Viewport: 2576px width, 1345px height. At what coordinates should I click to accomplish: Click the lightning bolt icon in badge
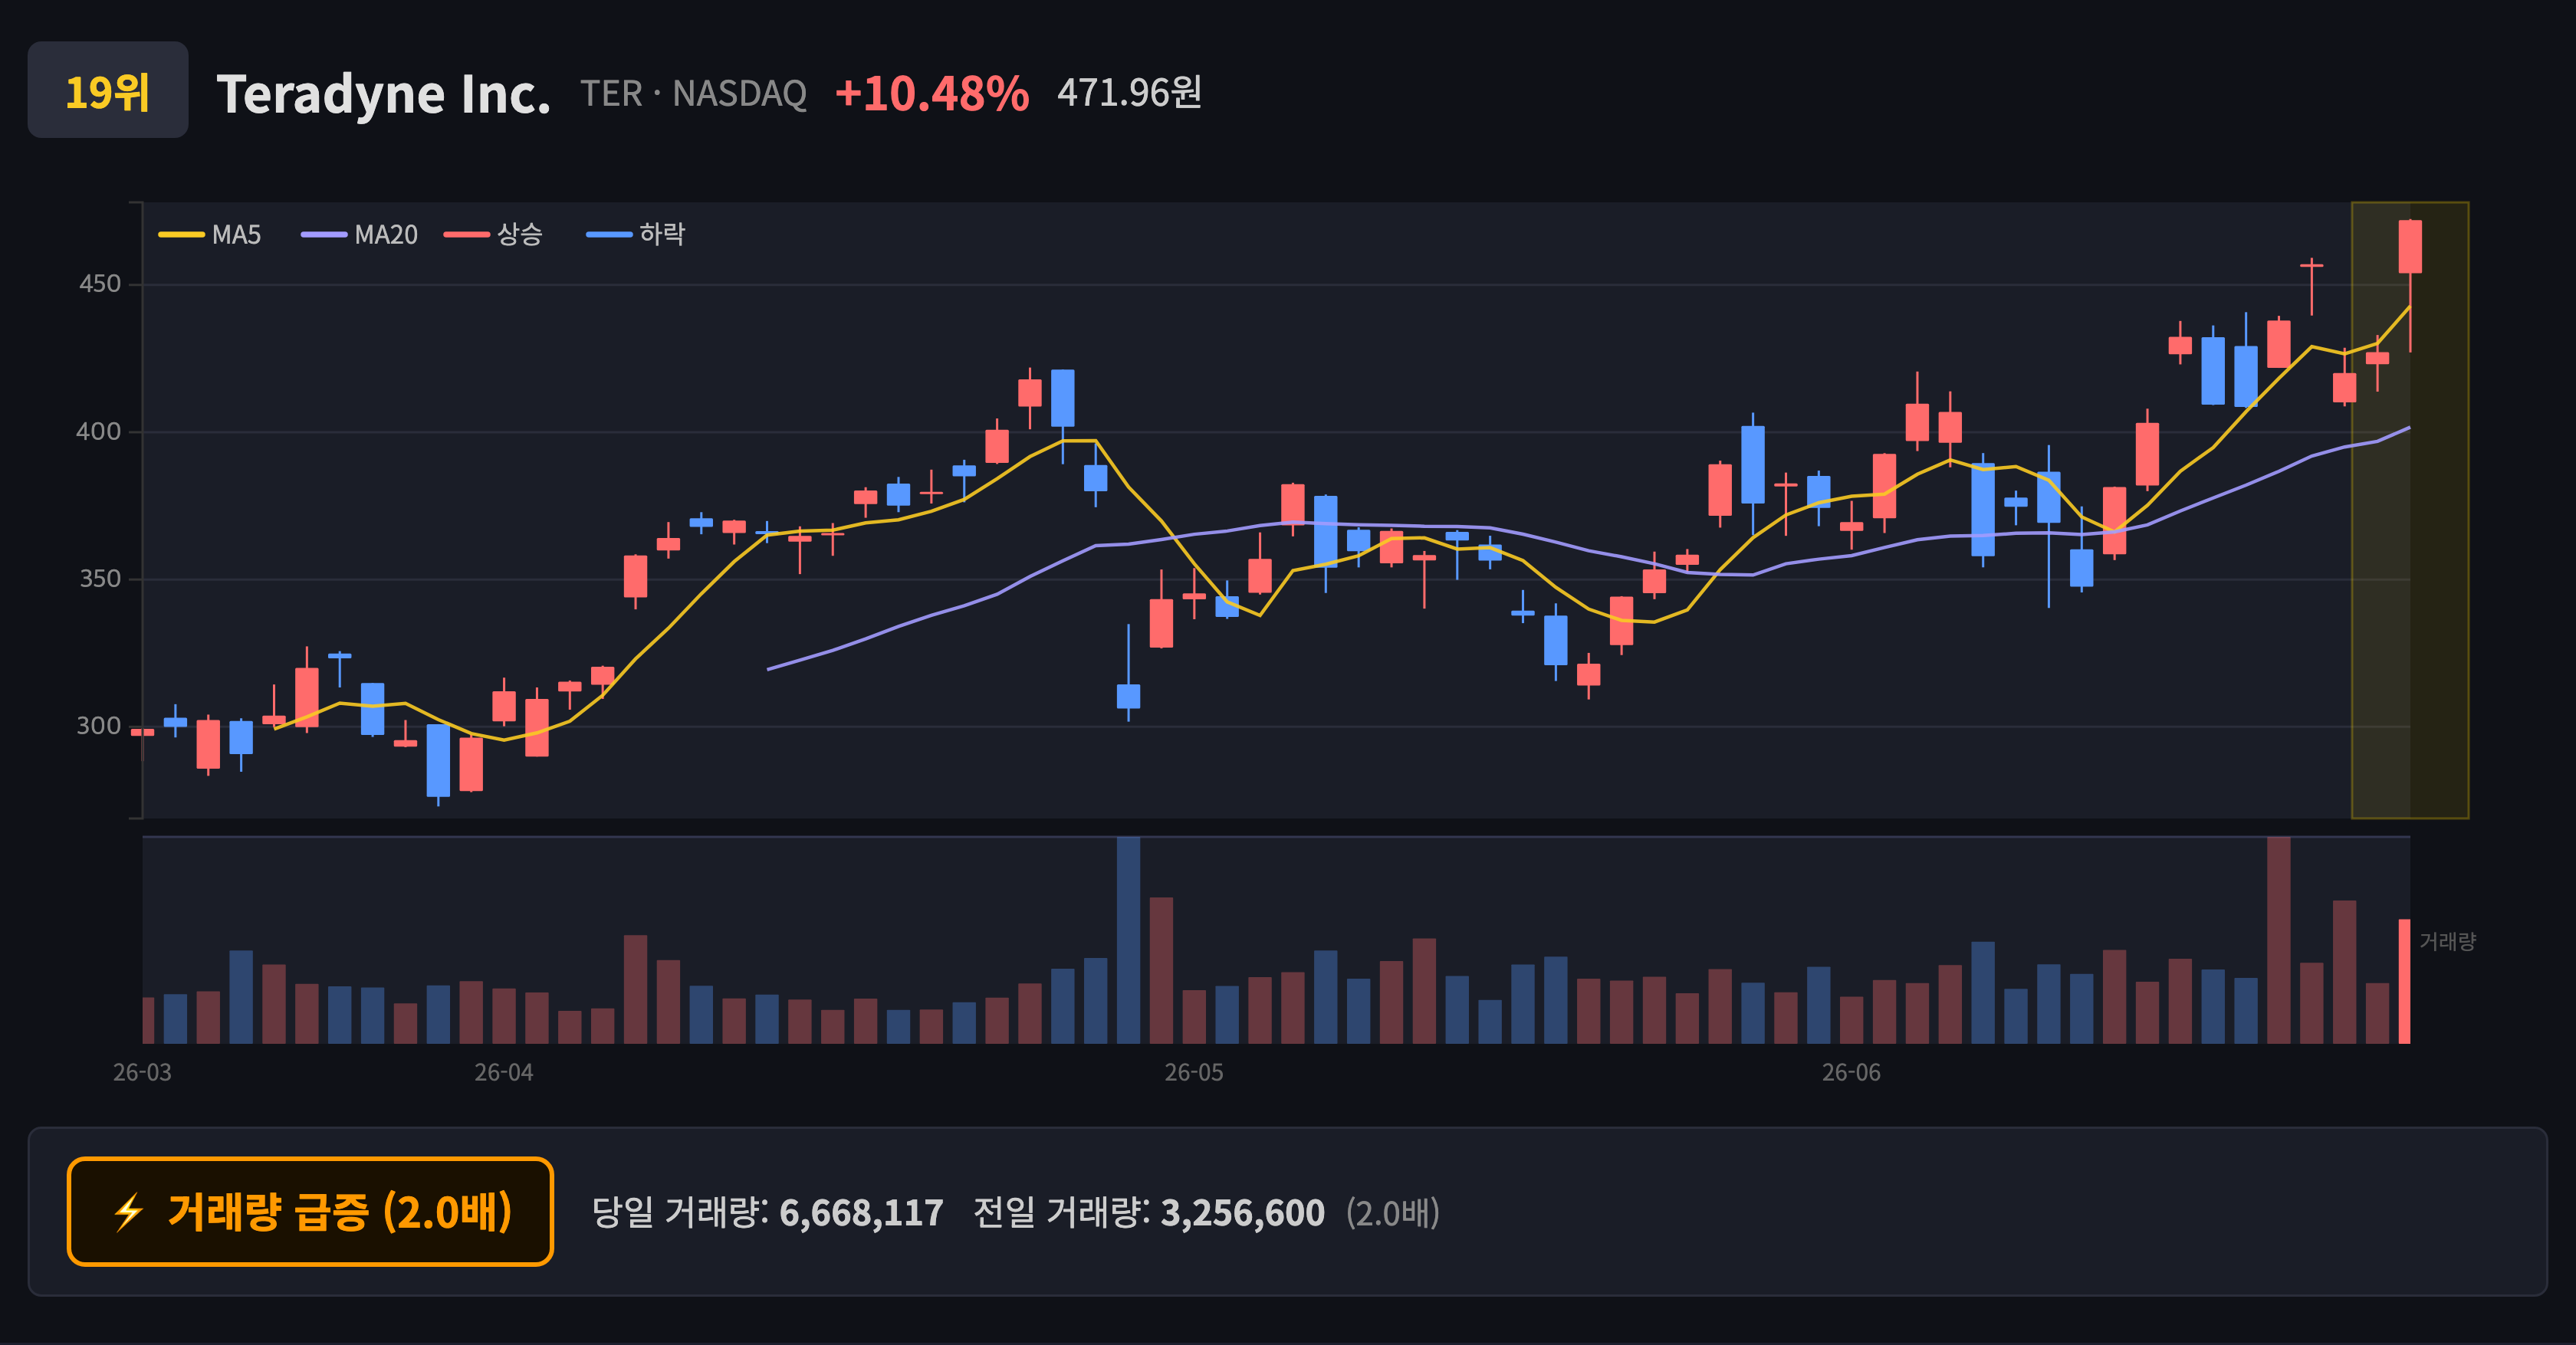click(128, 1212)
